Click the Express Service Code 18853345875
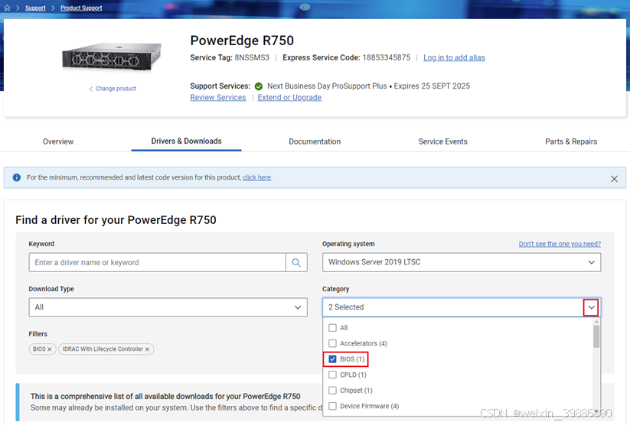The image size is (630, 425). click(x=346, y=58)
